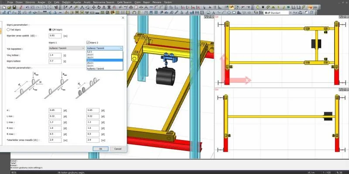This screenshot has height=174, width=349.
Task: Click the Zoom magnifier toolbar icon
Action: (x=44, y=7)
